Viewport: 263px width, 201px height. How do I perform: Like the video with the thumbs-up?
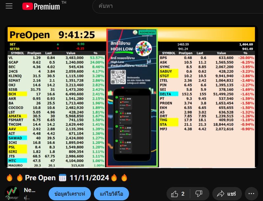click(x=176, y=194)
